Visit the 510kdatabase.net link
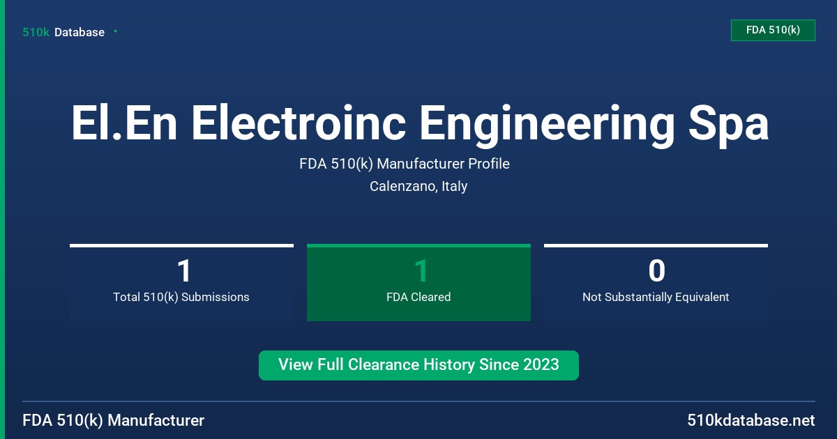Image resolution: width=837 pixels, height=439 pixels. (751, 421)
